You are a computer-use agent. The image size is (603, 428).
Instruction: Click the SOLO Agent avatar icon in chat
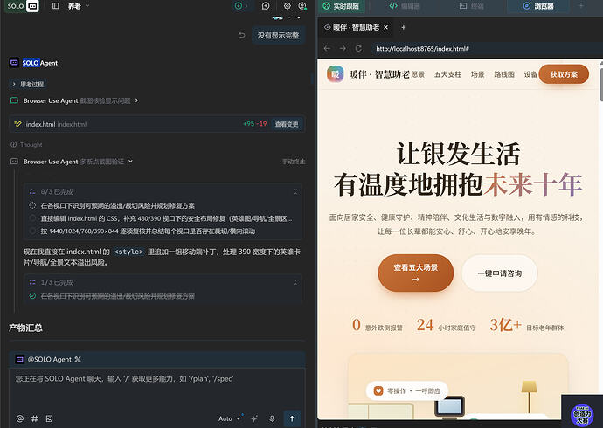pyautogui.click(x=14, y=63)
